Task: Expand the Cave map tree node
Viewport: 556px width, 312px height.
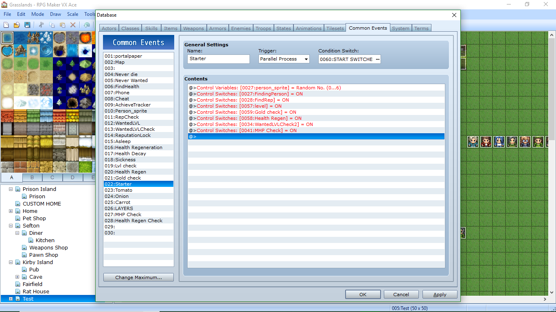Action: point(18,277)
